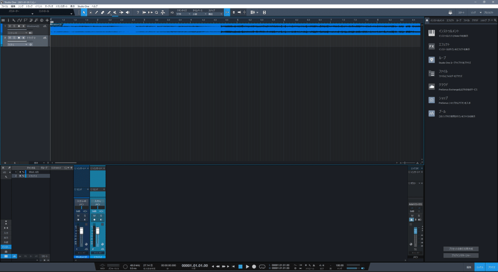The image size is (498, 272).
Task: Arm record on Mixdown(2) track
Action: click(19, 26)
